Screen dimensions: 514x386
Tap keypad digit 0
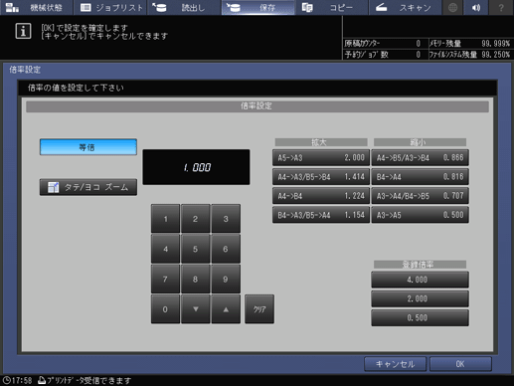pos(165,309)
